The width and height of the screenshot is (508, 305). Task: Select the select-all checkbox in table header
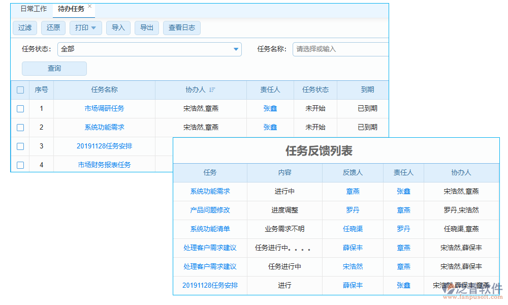20,89
